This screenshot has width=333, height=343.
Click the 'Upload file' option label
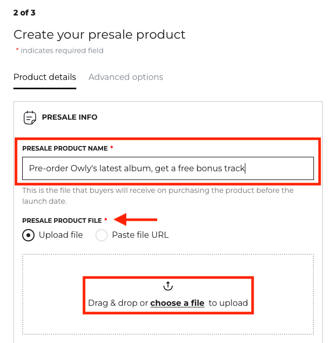[x=61, y=235]
